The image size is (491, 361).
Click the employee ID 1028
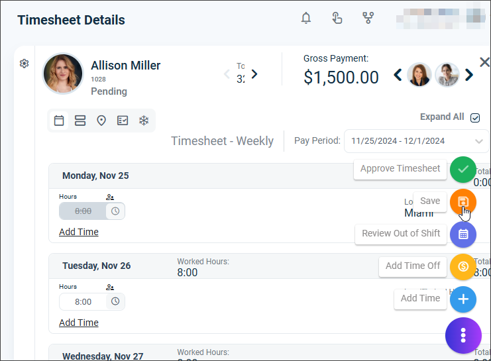click(x=98, y=79)
